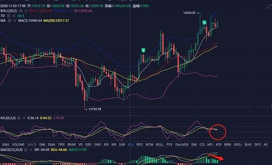This screenshot has width=272, height=165.
Task: Choose the ATR indicator option
Action: coord(219,145)
